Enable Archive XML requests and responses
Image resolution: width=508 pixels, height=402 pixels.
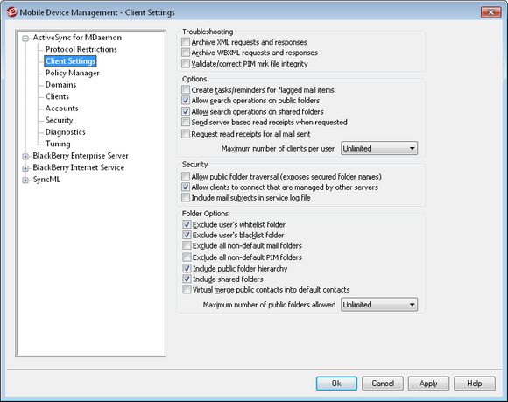[x=186, y=42]
